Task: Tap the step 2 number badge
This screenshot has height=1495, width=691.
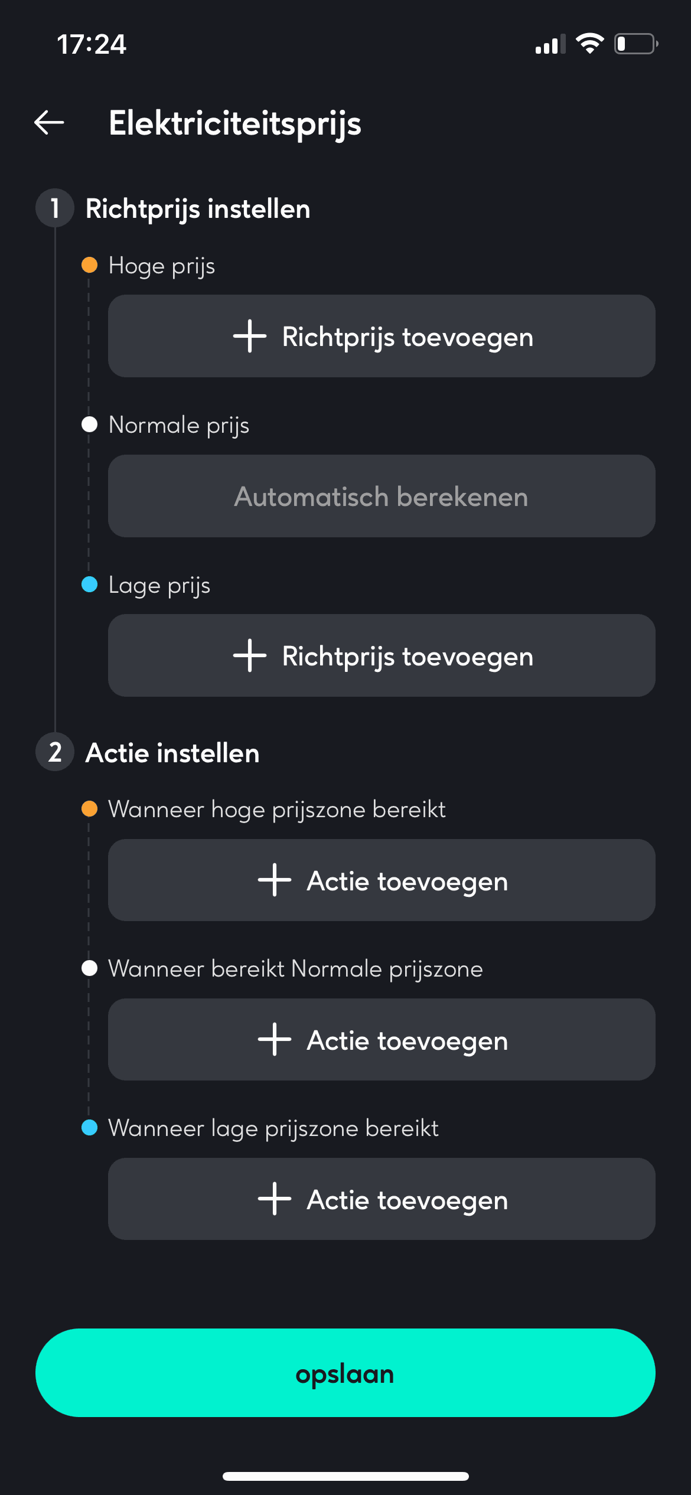Action: 55,752
